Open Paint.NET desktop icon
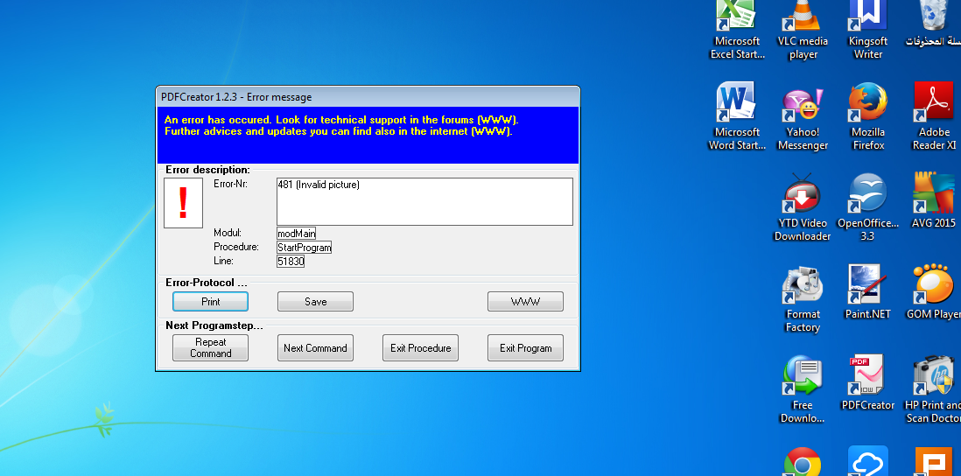This screenshot has width=961, height=476. pyautogui.click(x=868, y=292)
